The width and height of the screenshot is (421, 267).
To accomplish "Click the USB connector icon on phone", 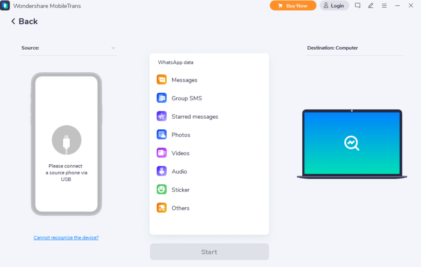I will point(67,140).
